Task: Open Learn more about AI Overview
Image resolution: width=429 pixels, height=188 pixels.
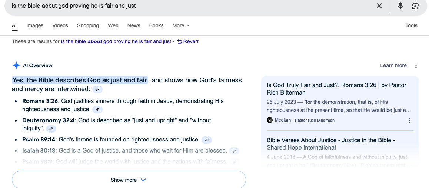Action: [393, 65]
